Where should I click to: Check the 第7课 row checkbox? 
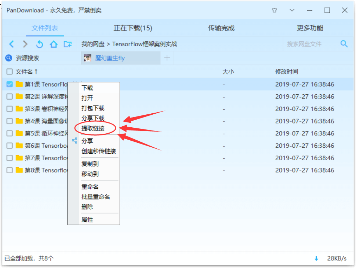click(x=9, y=158)
